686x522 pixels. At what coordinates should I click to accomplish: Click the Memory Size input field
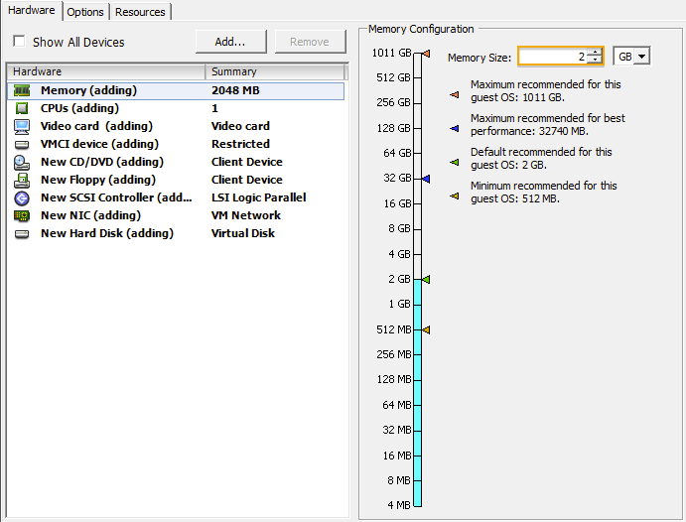tap(552, 57)
